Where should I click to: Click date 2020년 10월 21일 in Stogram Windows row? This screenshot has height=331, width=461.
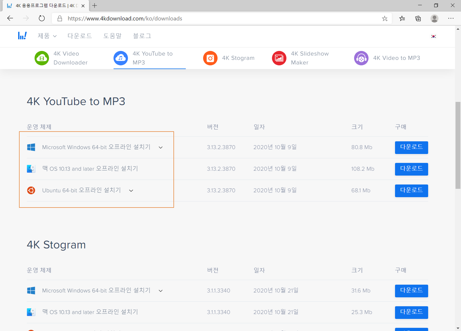[x=276, y=290]
